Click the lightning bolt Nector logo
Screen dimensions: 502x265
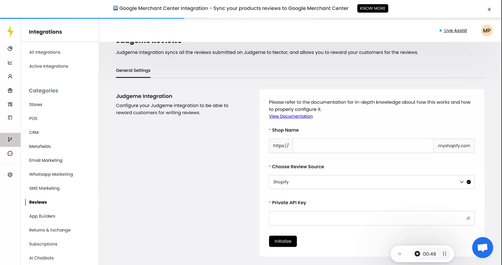click(10, 31)
